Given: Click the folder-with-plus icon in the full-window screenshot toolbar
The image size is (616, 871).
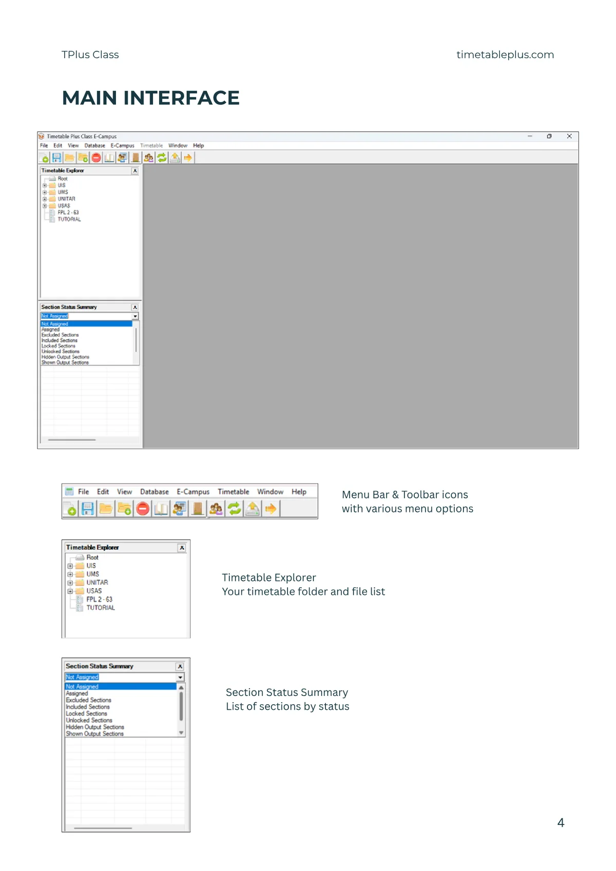Looking at the screenshot, I should click(x=83, y=158).
